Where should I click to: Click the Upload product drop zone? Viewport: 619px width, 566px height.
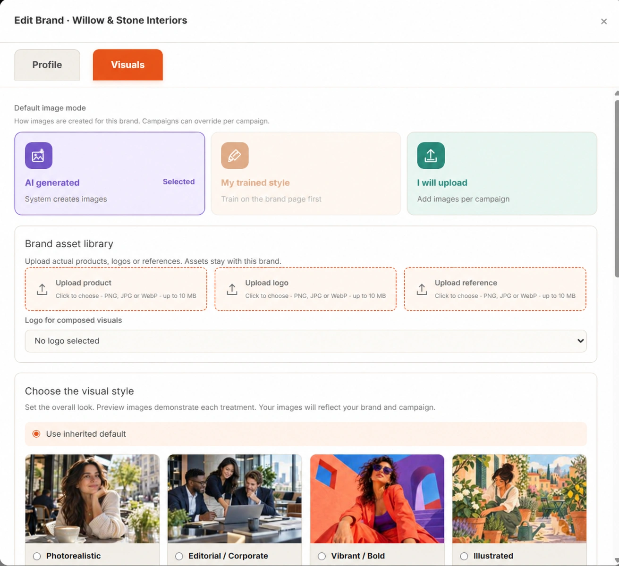pyautogui.click(x=116, y=289)
